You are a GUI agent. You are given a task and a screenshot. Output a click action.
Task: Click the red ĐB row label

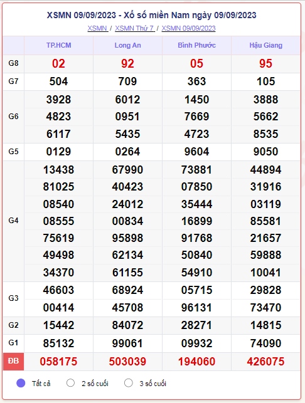pos(13,361)
